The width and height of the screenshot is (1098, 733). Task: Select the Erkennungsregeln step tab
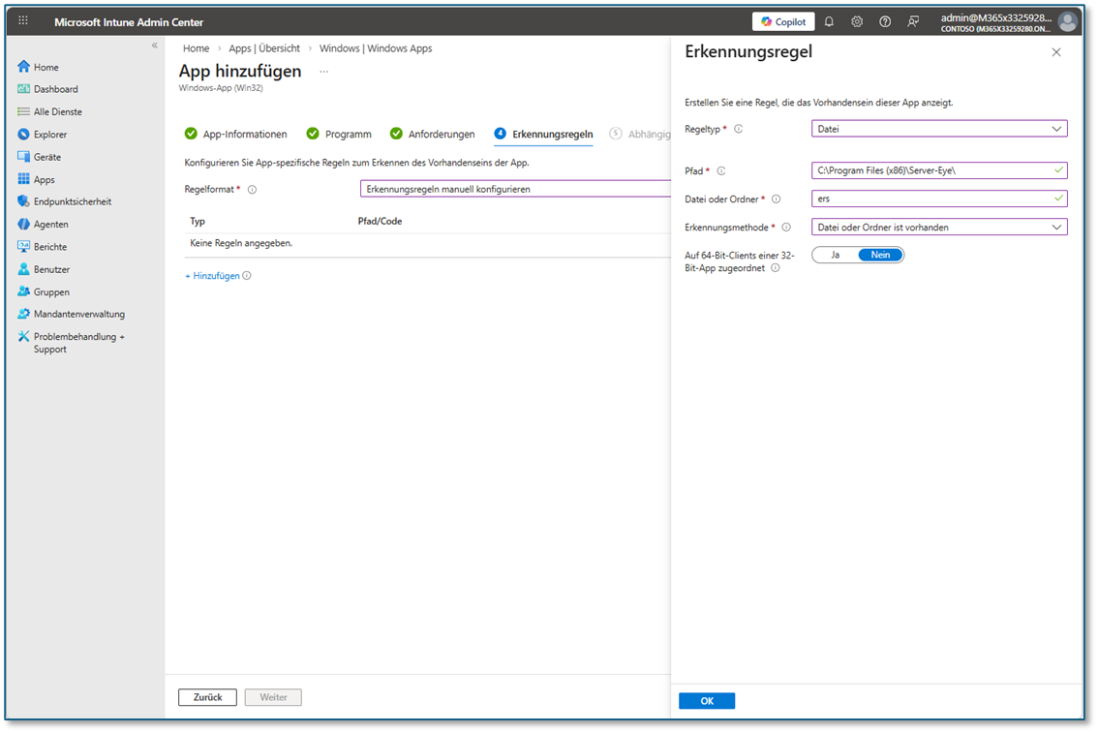coord(543,134)
